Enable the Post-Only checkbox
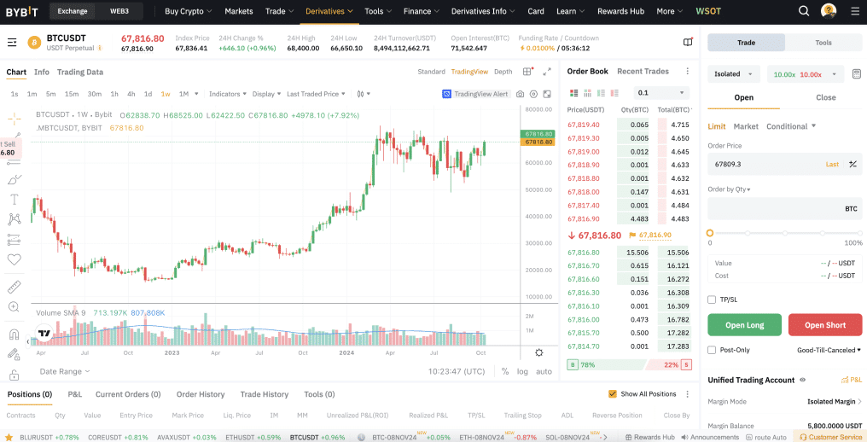The width and height of the screenshot is (867, 442). click(712, 350)
